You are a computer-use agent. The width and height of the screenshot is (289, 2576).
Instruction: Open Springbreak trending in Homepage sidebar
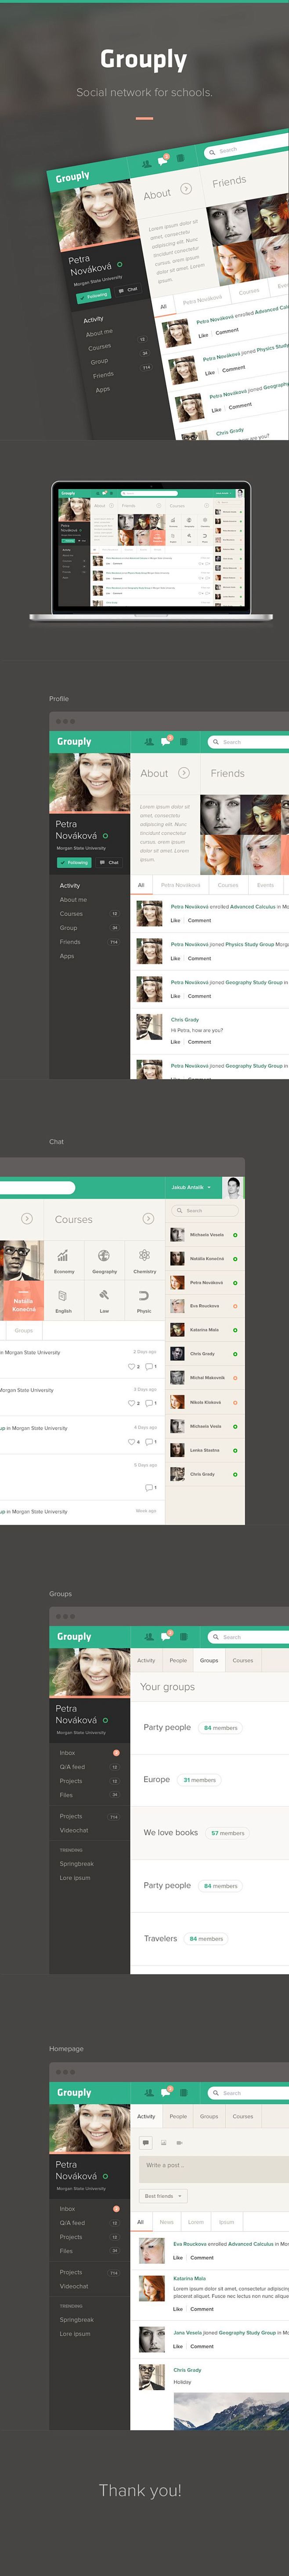(x=76, y=2320)
